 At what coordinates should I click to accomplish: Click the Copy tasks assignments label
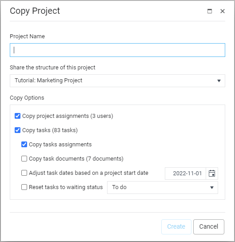click(x=60, y=145)
